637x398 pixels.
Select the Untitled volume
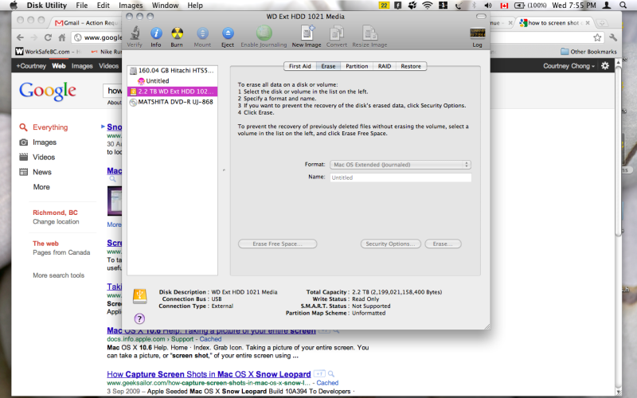(172, 81)
